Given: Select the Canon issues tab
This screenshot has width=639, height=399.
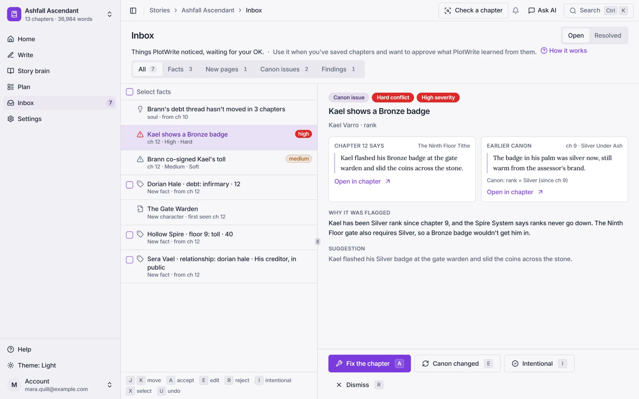Looking at the screenshot, I should (x=284, y=69).
